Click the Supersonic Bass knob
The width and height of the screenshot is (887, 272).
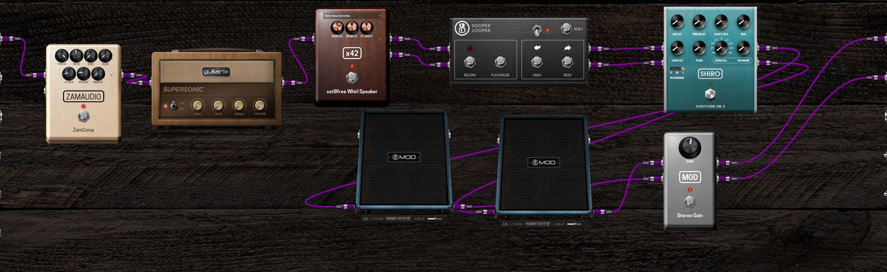tap(218, 105)
